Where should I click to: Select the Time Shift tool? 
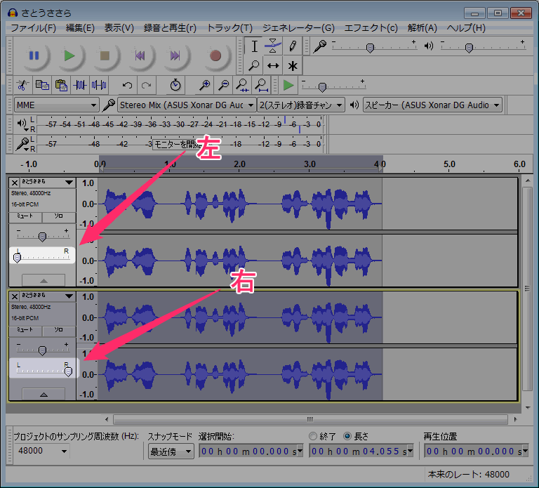tap(274, 65)
